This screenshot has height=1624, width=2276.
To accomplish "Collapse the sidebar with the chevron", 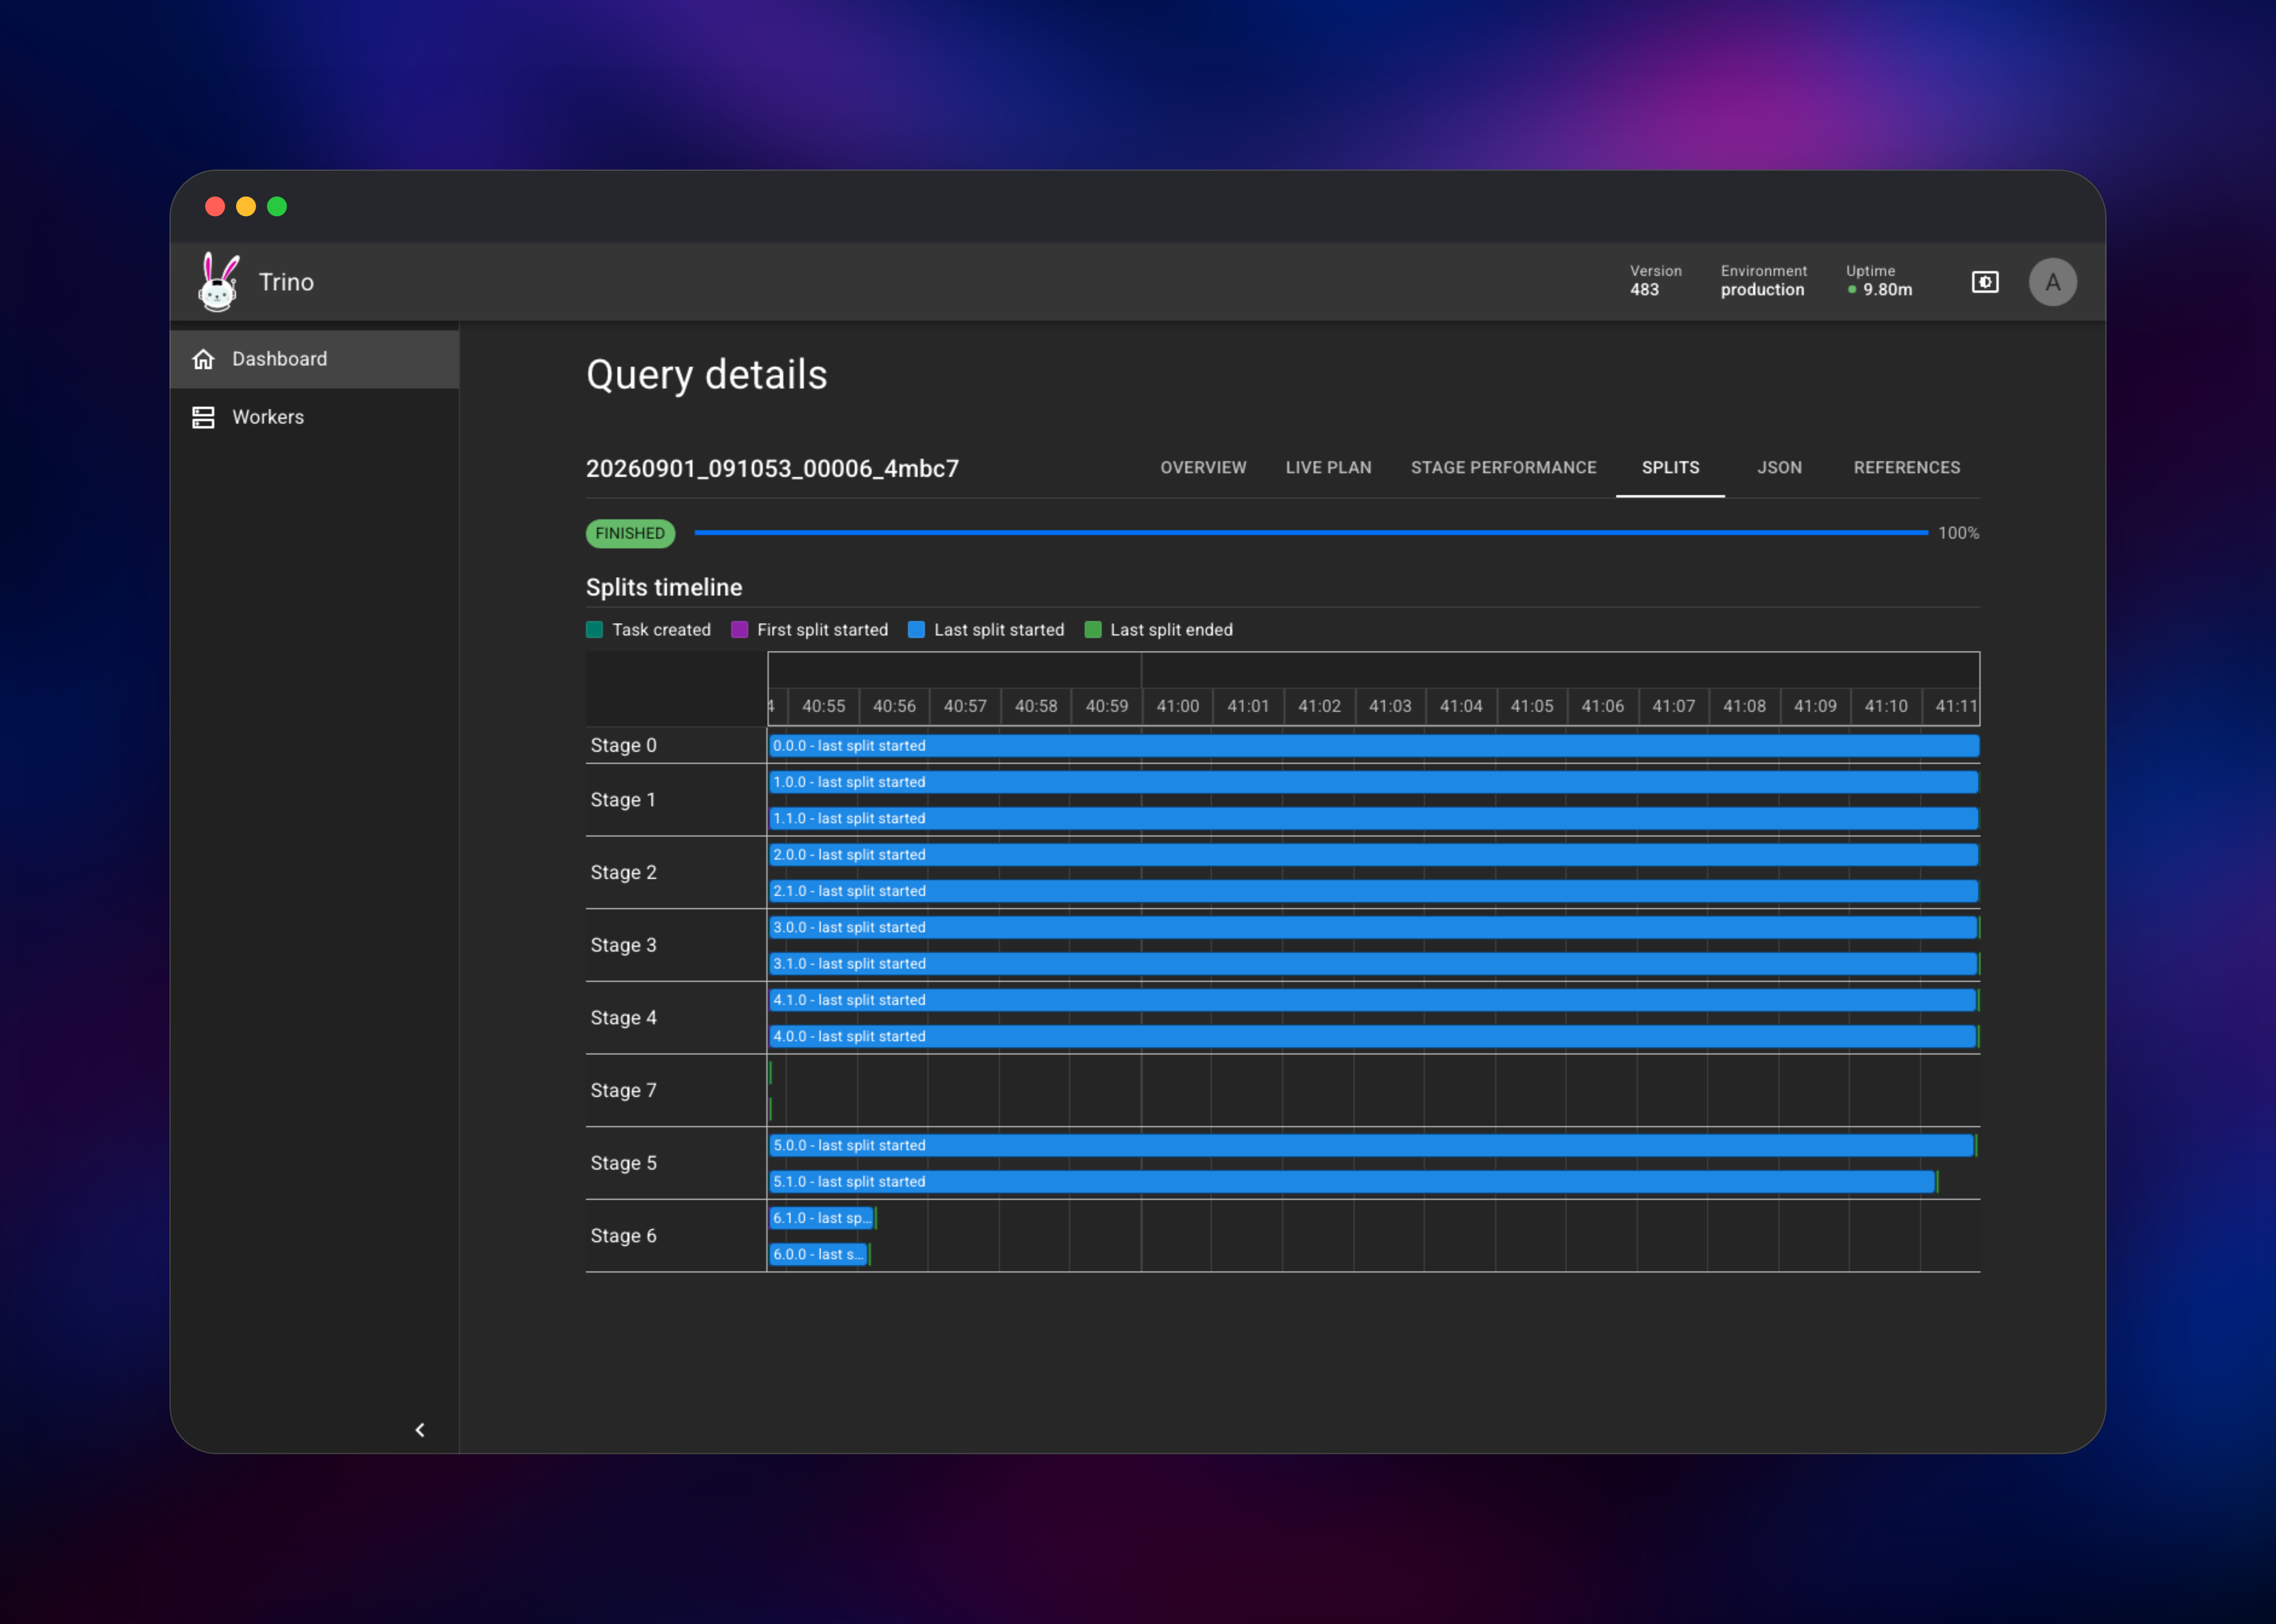I will pos(420,1429).
